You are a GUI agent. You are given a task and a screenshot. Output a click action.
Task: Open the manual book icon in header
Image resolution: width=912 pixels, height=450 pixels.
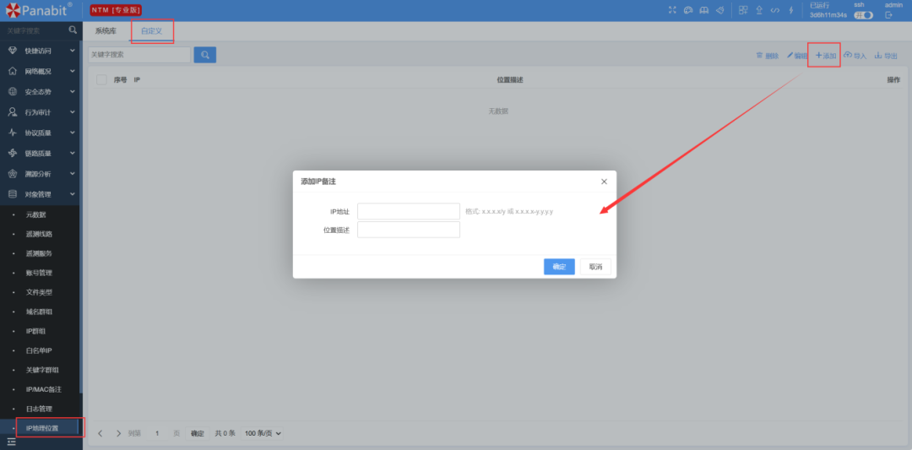(703, 10)
